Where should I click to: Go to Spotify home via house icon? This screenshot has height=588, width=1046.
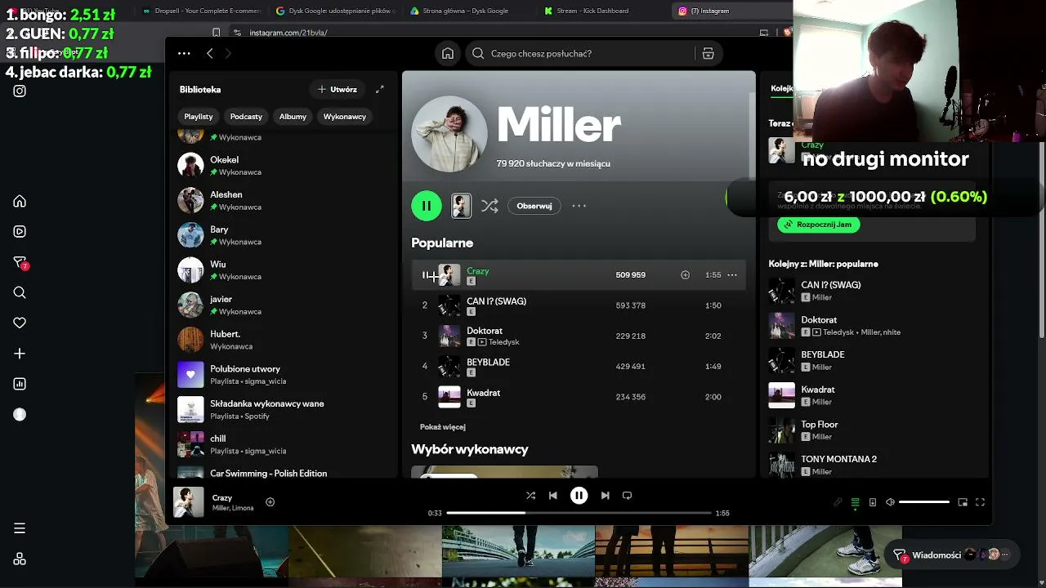point(448,53)
